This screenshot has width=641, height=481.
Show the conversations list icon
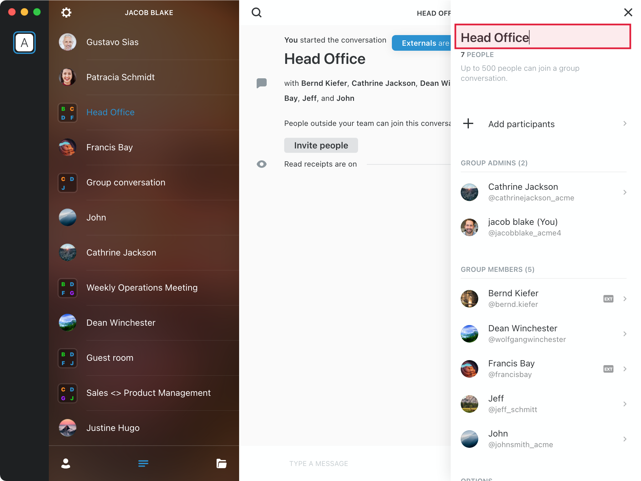click(x=143, y=463)
